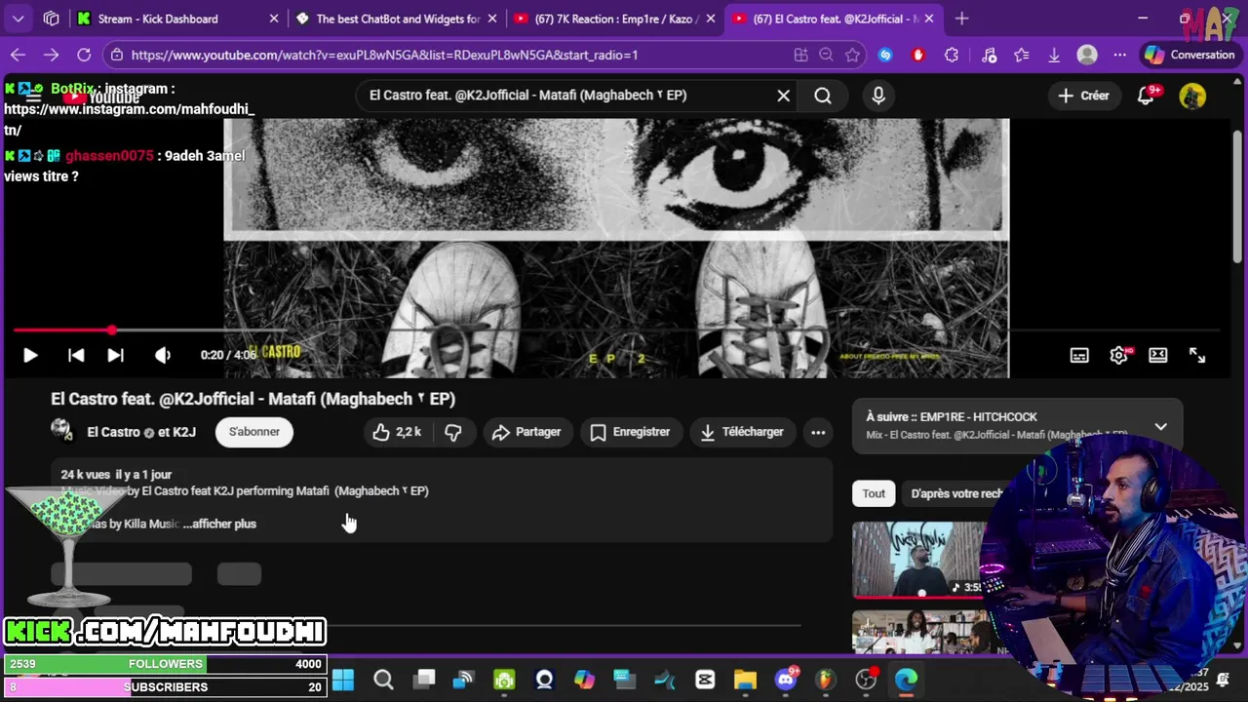Subscribe with the S'abonner button
1248x702 pixels.
point(254,432)
